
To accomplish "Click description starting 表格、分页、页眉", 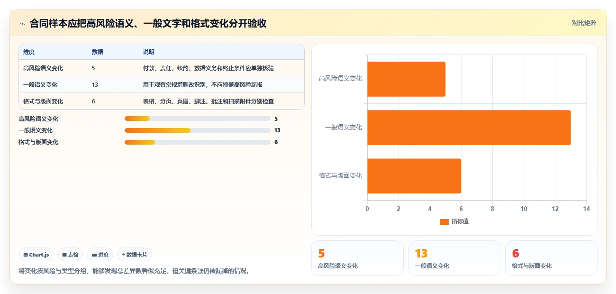I will (x=208, y=101).
